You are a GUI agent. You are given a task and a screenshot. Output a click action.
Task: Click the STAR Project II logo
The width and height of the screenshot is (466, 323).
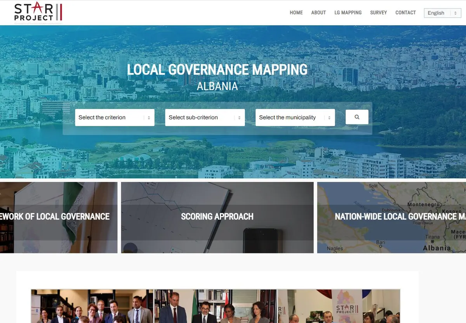(x=38, y=12)
